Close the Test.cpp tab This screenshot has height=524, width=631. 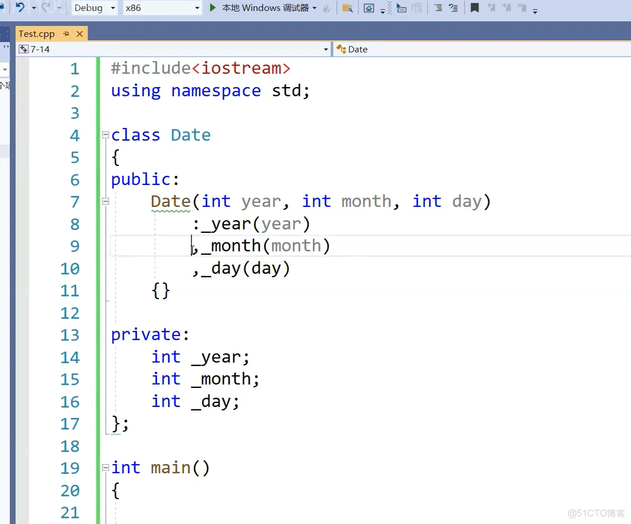click(x=80, y=34)
